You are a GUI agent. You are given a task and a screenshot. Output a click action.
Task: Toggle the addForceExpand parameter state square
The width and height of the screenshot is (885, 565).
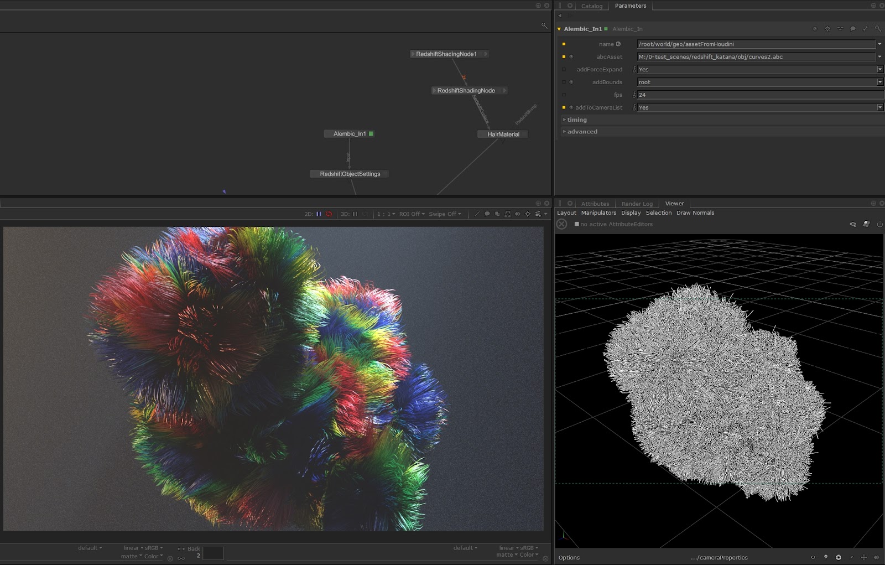tap(564, 70)
